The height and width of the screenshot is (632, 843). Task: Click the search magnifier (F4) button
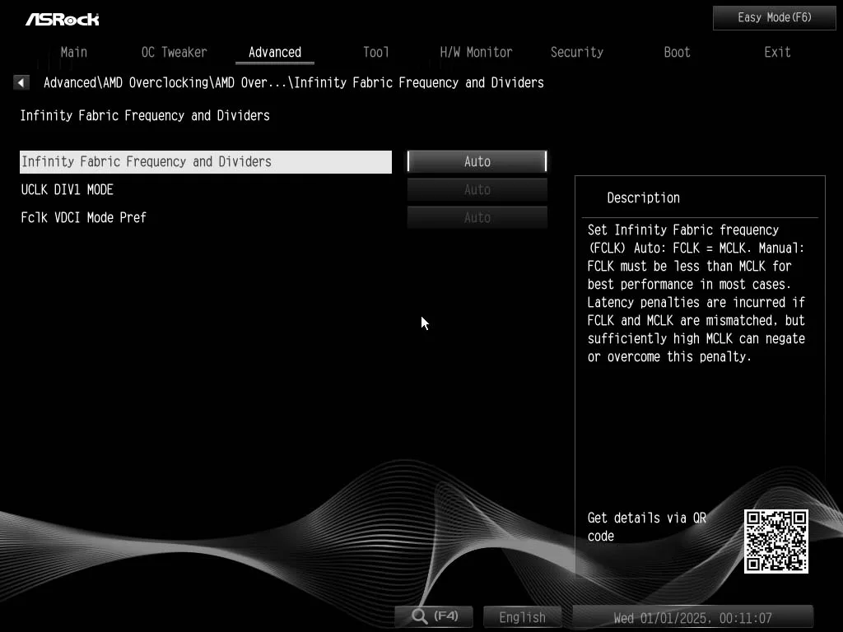(x=435, y=616)
